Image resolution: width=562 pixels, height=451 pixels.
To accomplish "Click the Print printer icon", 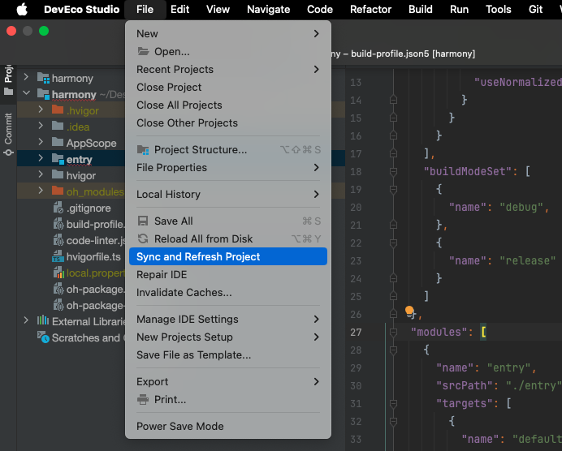I will pyautogui.click(x=144, y=400).
